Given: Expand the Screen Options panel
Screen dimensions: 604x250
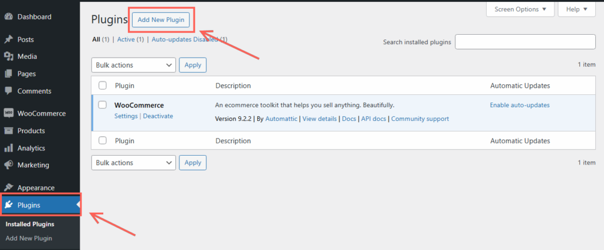Looking at the screenshot, I should click(x=520, y=9).
